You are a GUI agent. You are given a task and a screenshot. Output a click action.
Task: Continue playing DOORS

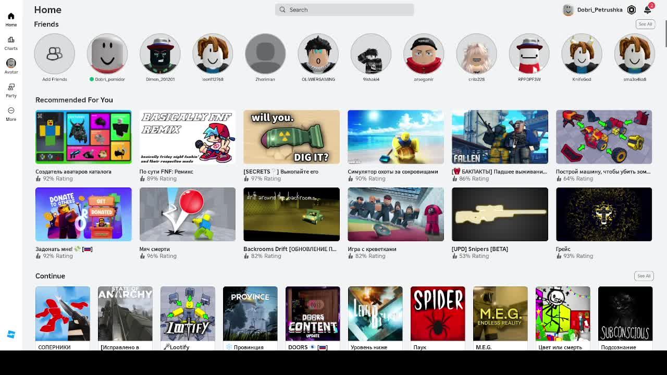(x=313, y=314)
